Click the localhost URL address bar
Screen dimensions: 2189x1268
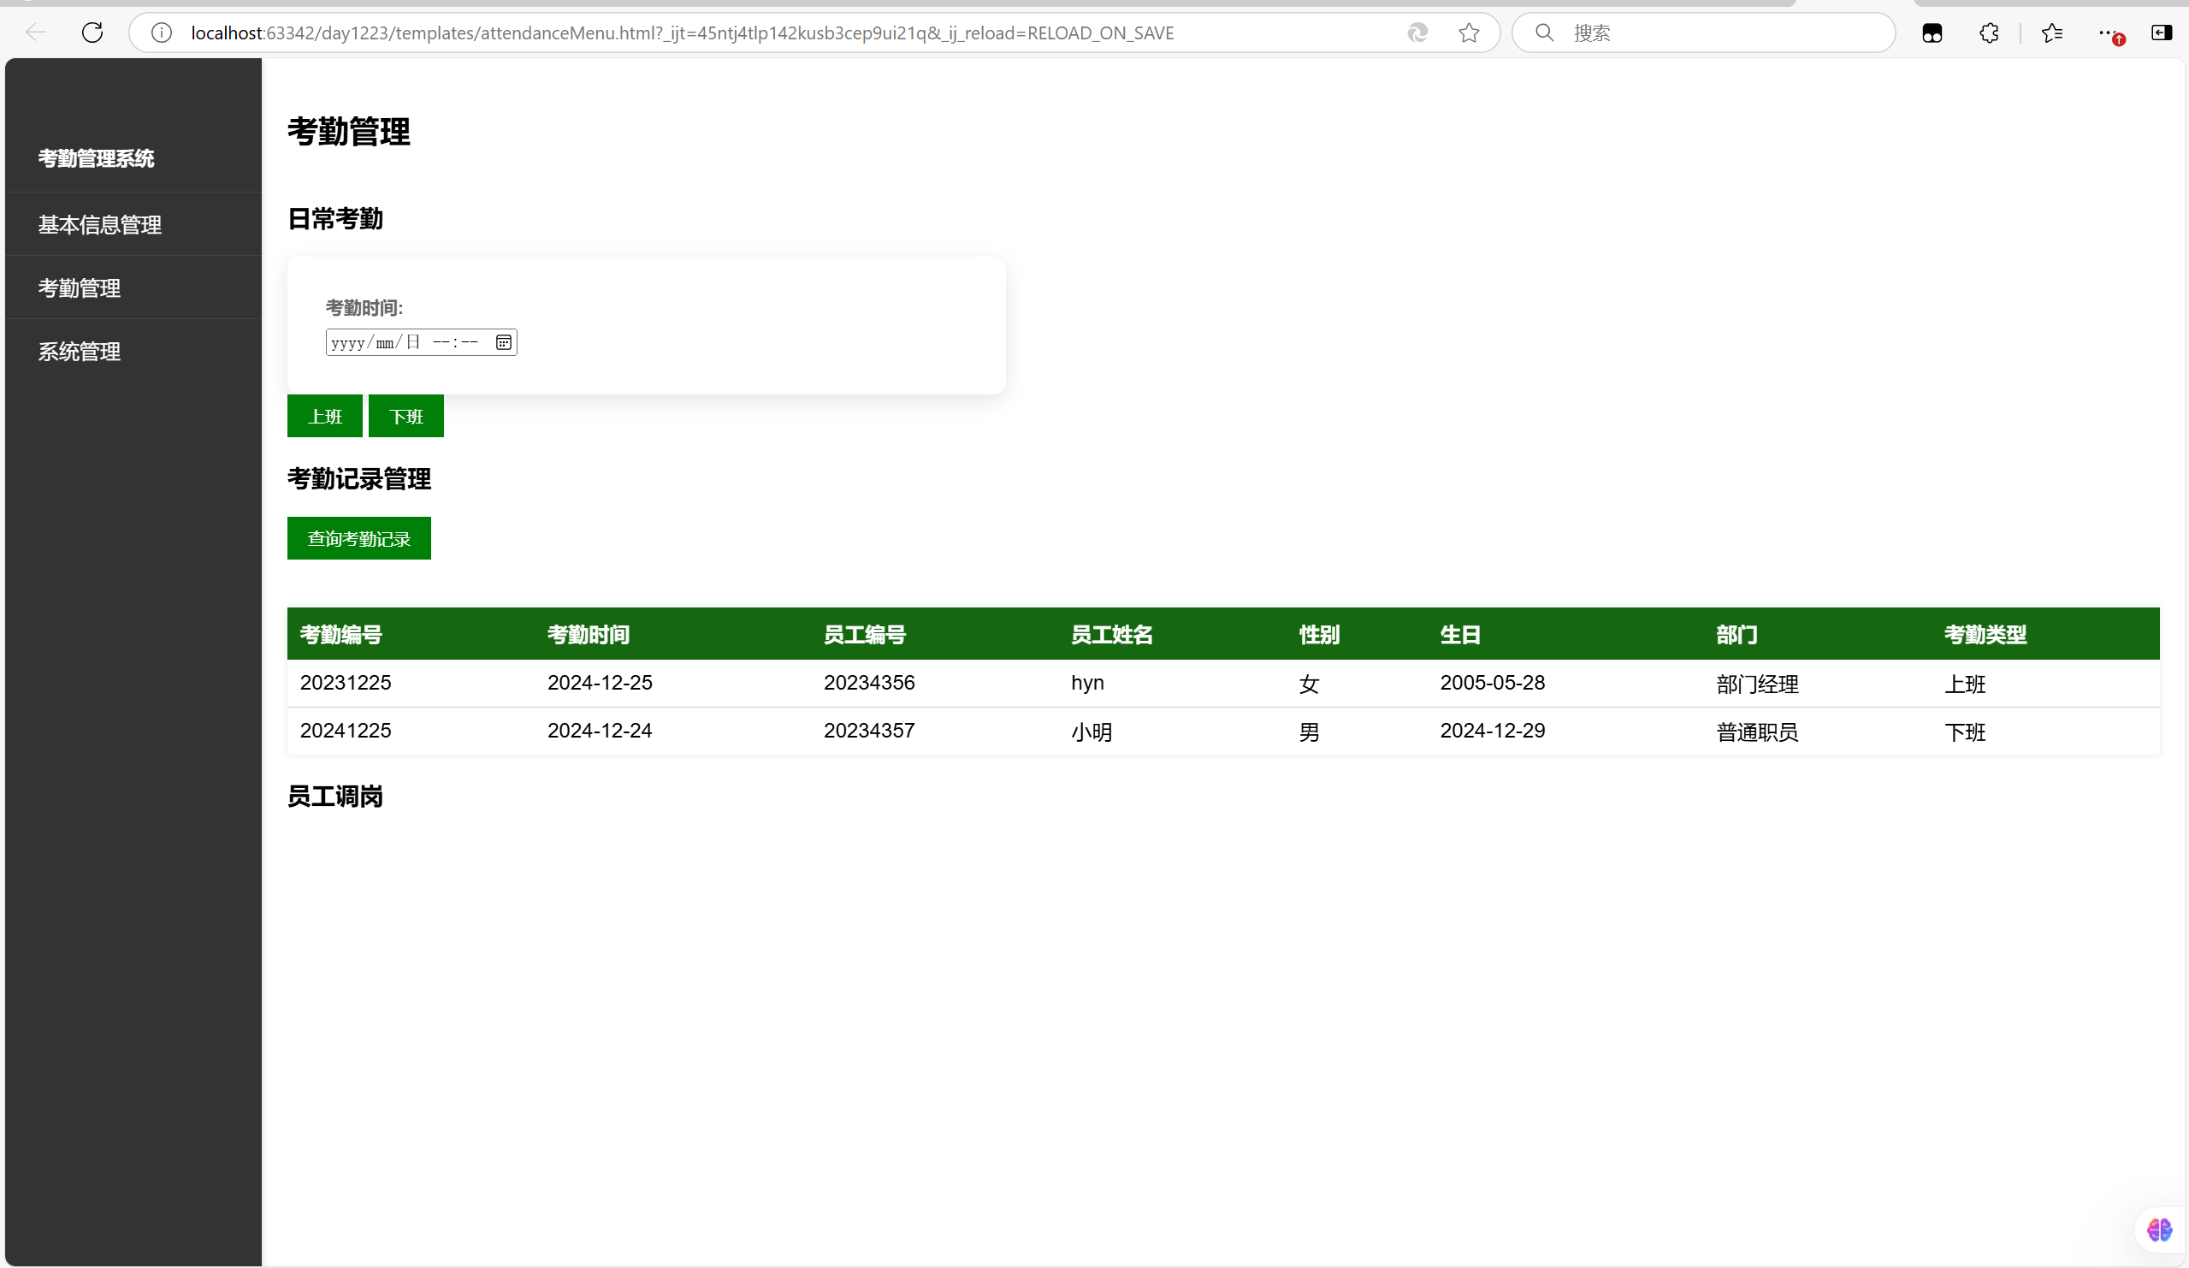(682, 33)
